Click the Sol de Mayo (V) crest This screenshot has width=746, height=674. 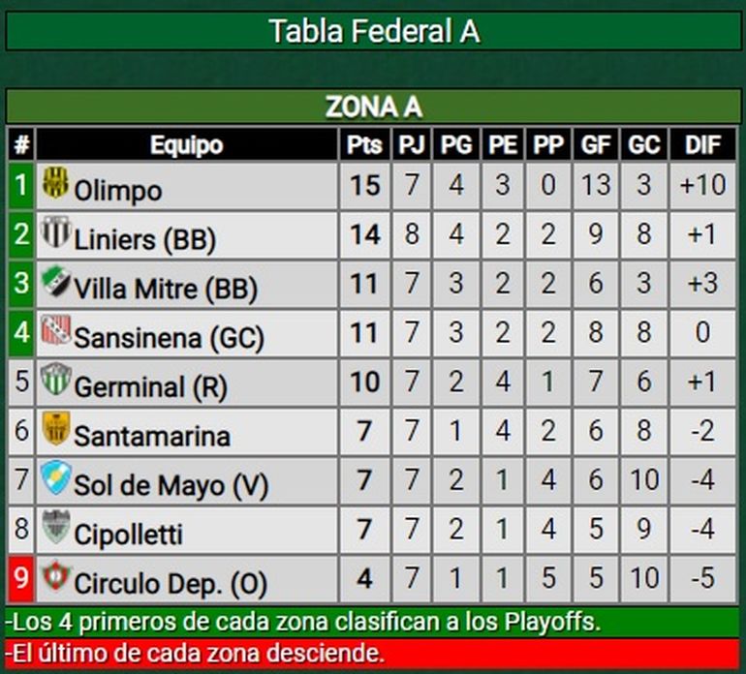click(55, 478)
